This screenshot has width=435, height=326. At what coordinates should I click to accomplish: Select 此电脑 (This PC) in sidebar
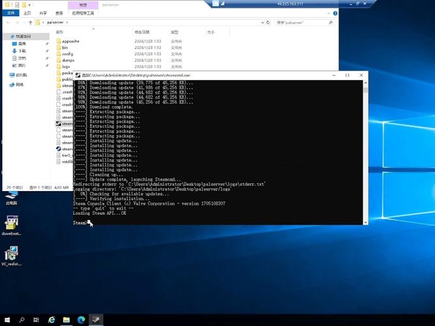(x=18, y=75)
